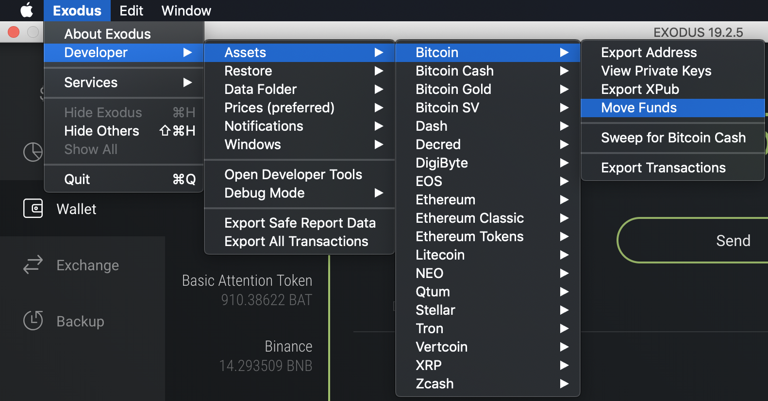Open the Exchange section
This screenshot has height=401, width=768.
point(83,265)
